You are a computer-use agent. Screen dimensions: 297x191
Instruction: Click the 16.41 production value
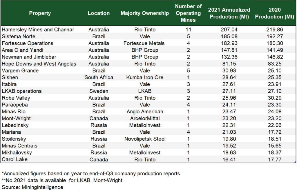tap(229, 159)
